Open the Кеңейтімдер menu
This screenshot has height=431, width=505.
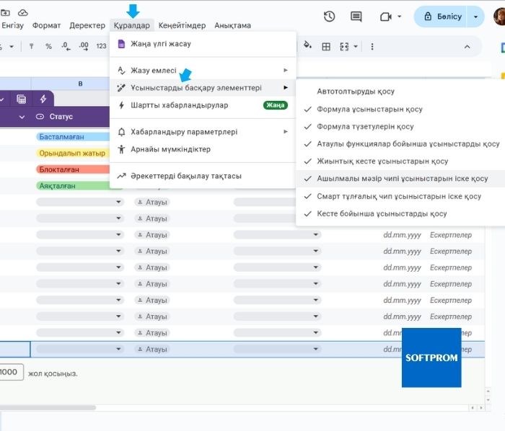(x=180, y=25)
